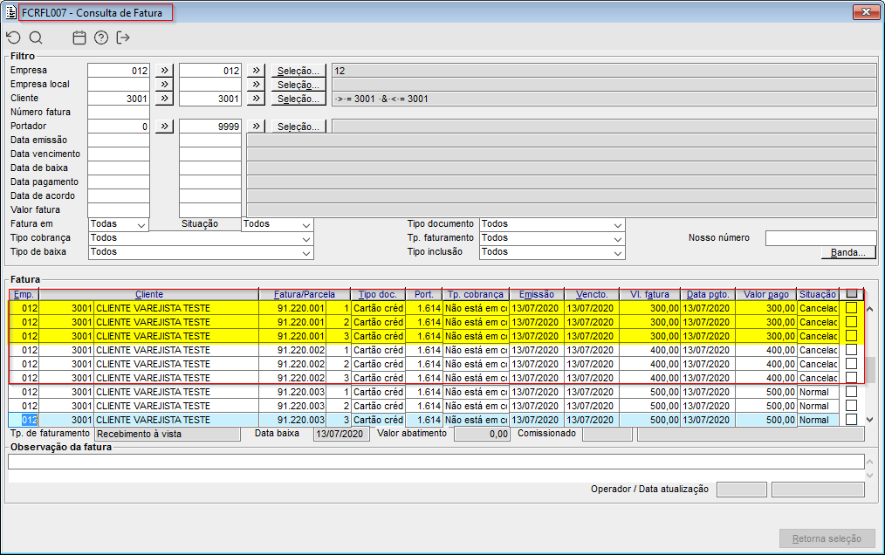
Task: Sort by the Vencto. column header
Action: point(592,294)
